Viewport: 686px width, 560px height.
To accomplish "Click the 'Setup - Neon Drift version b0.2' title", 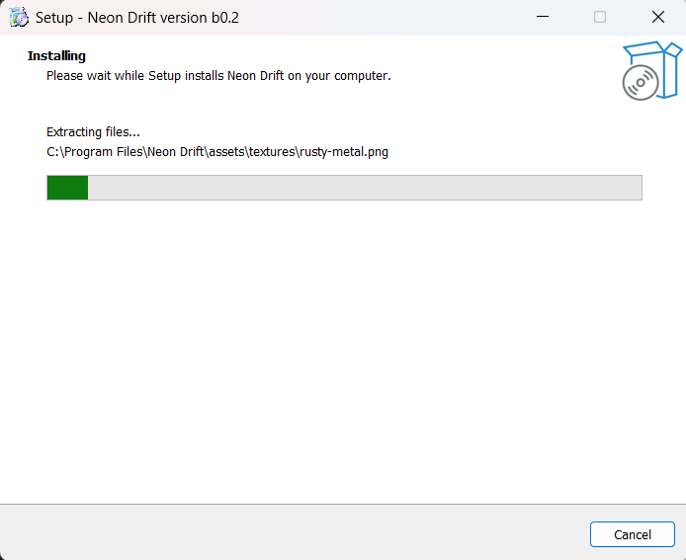I will point(136,18).
